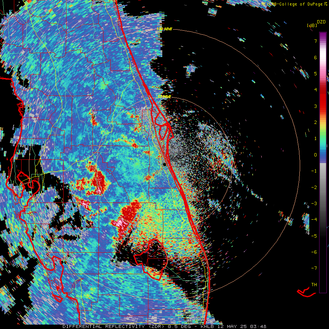Click scale value -5 on legend
Image resolution: width=329 pixels, height=329 pixels.
click(314, 236)
